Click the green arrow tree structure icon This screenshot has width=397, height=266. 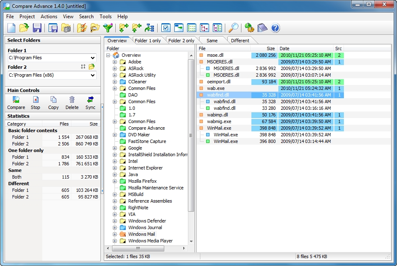tap(149, 28)
